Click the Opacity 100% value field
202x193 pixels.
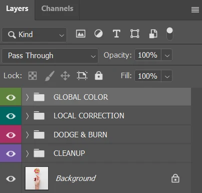pyautogui.click(x=148, y=55)
